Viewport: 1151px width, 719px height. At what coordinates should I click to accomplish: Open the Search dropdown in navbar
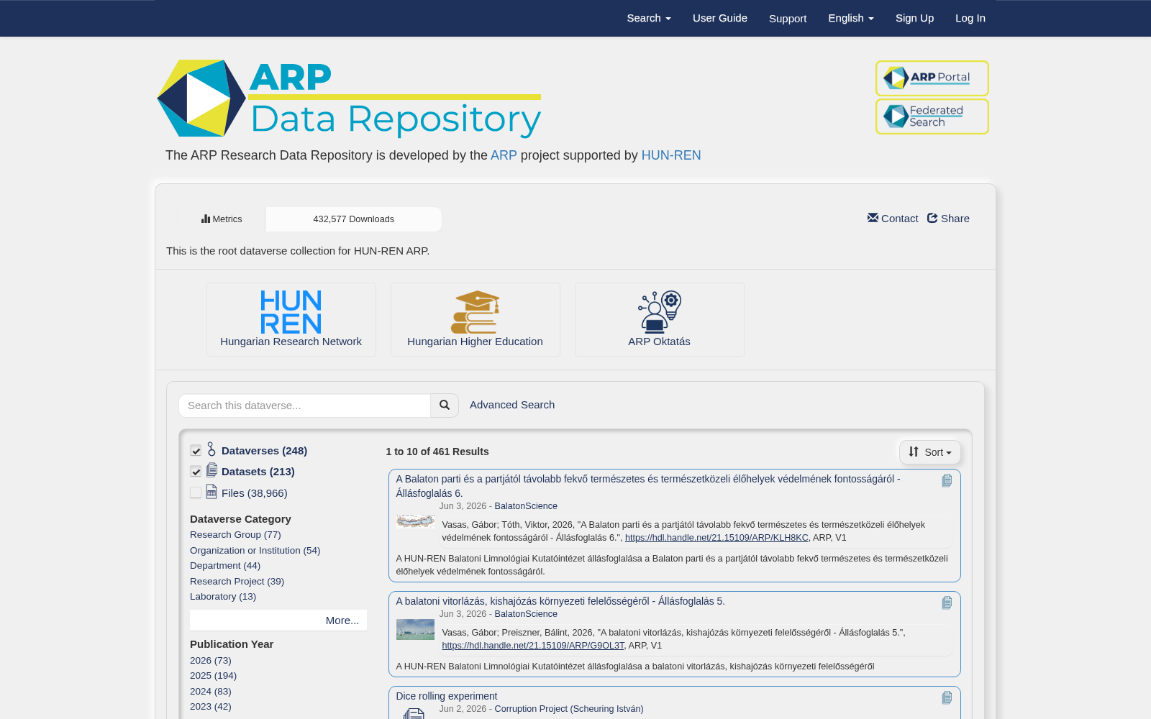(649, 18)
